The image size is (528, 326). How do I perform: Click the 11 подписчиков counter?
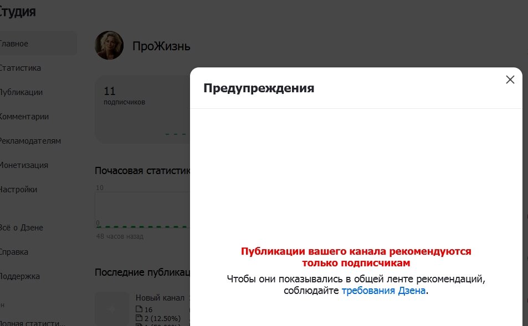(x=124, y=96)
